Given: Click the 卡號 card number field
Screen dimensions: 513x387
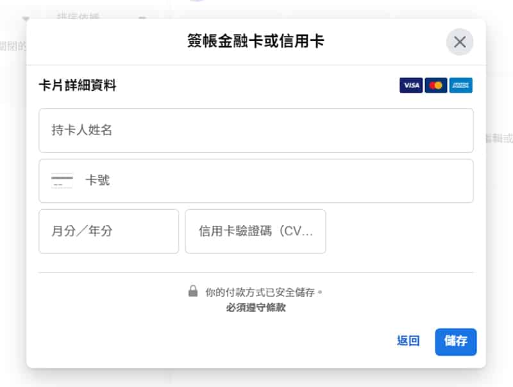Looking at the screenshot, I should point(256,181).
